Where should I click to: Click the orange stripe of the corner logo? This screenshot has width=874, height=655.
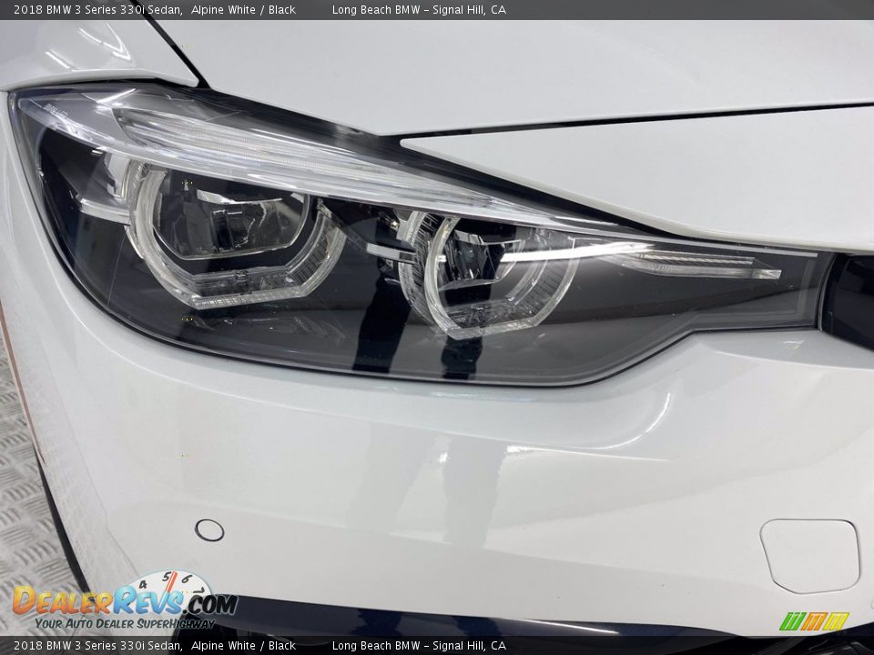pos(813,620)
